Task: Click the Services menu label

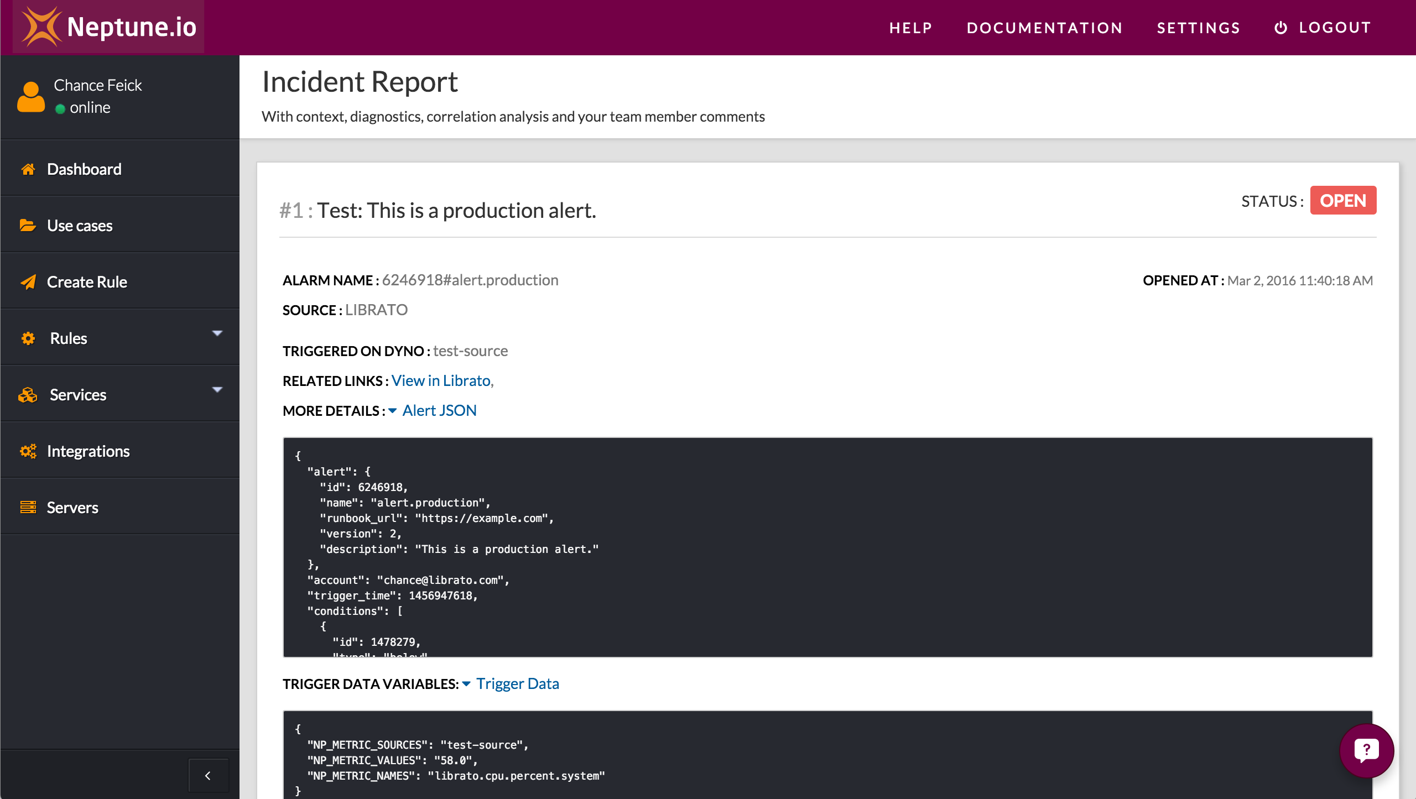Action: pyautogui.click(x=78, y=395)
